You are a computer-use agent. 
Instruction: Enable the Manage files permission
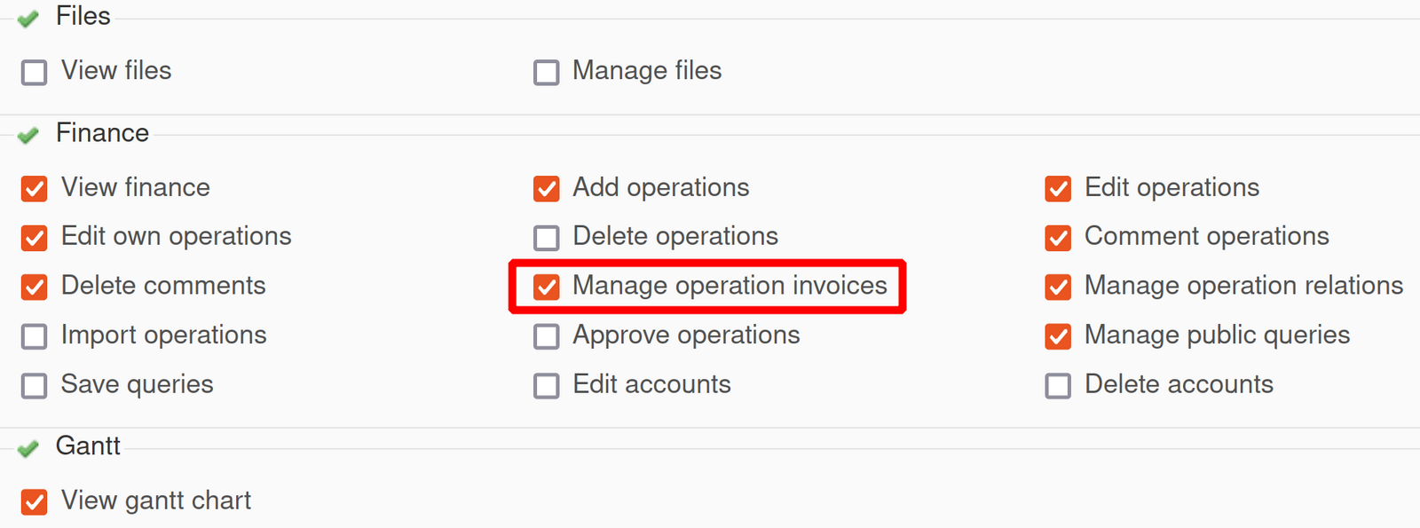[x=545, y=72]
